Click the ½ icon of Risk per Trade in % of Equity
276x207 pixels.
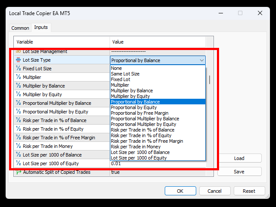[19, 129]
